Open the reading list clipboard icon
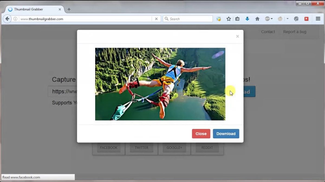Viewport: 325px width, 182px height. 237,19
